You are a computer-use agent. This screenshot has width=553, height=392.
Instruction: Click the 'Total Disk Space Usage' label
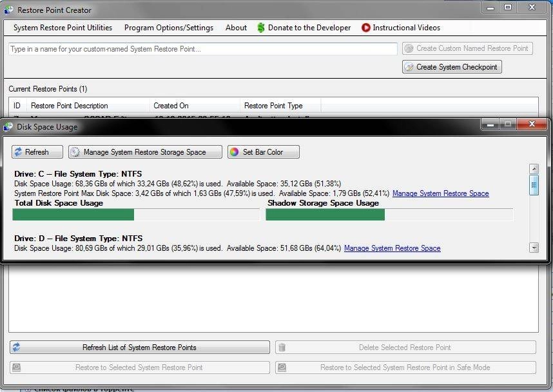click(x=59, y=203)
